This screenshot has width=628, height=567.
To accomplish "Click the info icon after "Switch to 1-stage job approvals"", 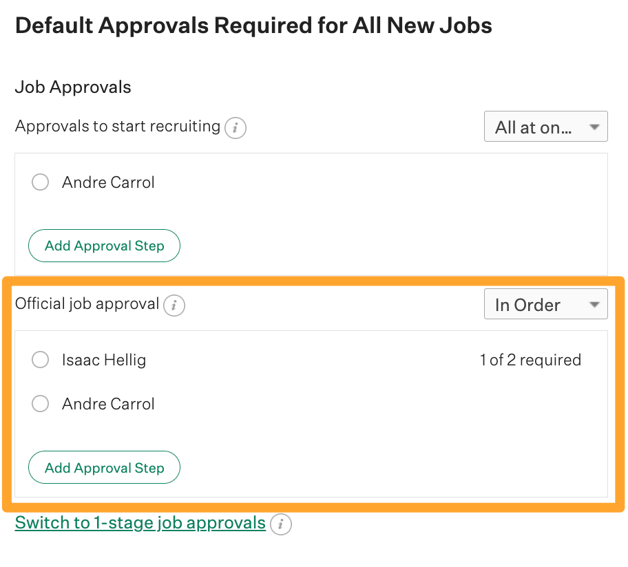I will [x=281, y=524].
